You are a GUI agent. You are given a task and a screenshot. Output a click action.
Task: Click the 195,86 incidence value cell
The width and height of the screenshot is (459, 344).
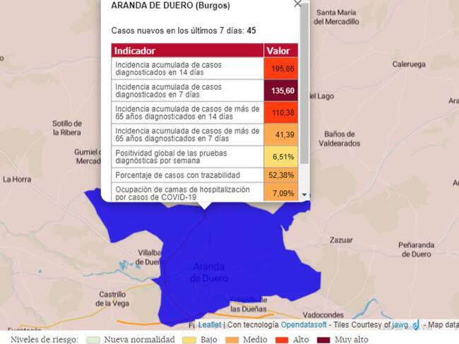tap(282, 68)
